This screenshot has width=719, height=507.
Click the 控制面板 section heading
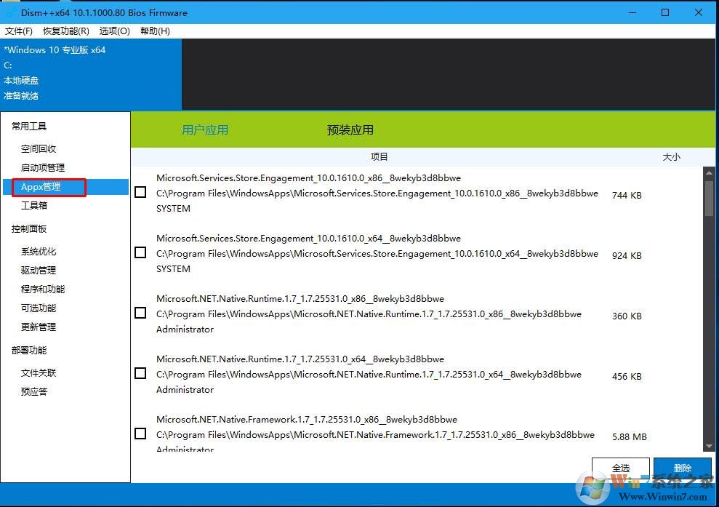click(29, 228)
